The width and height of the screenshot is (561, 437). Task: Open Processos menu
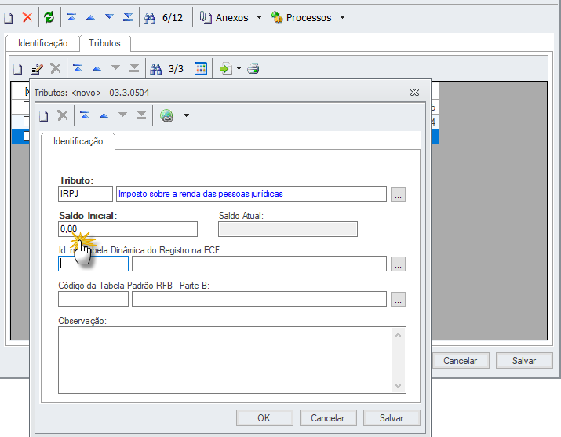tap(308, 17)
